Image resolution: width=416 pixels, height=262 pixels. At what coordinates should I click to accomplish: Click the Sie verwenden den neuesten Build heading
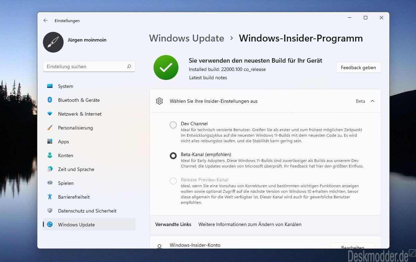tap(256, 61)
